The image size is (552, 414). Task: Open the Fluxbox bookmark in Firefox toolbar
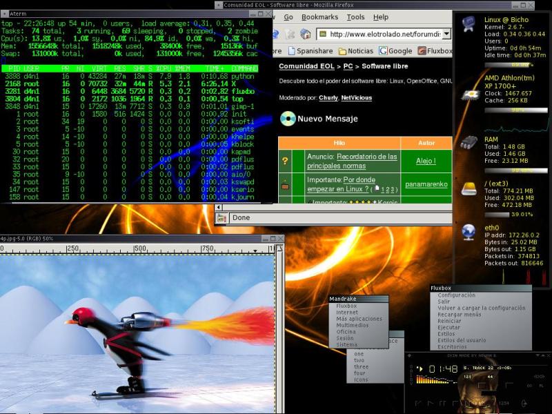point(435,51)
